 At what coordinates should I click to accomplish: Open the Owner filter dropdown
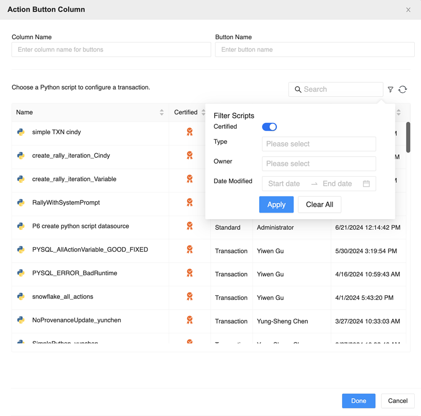(319, 163)
